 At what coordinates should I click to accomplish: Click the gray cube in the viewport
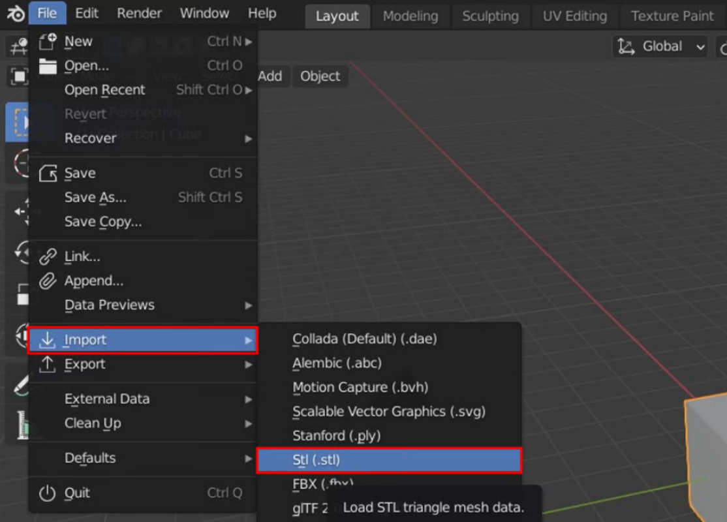click(709, 457)
